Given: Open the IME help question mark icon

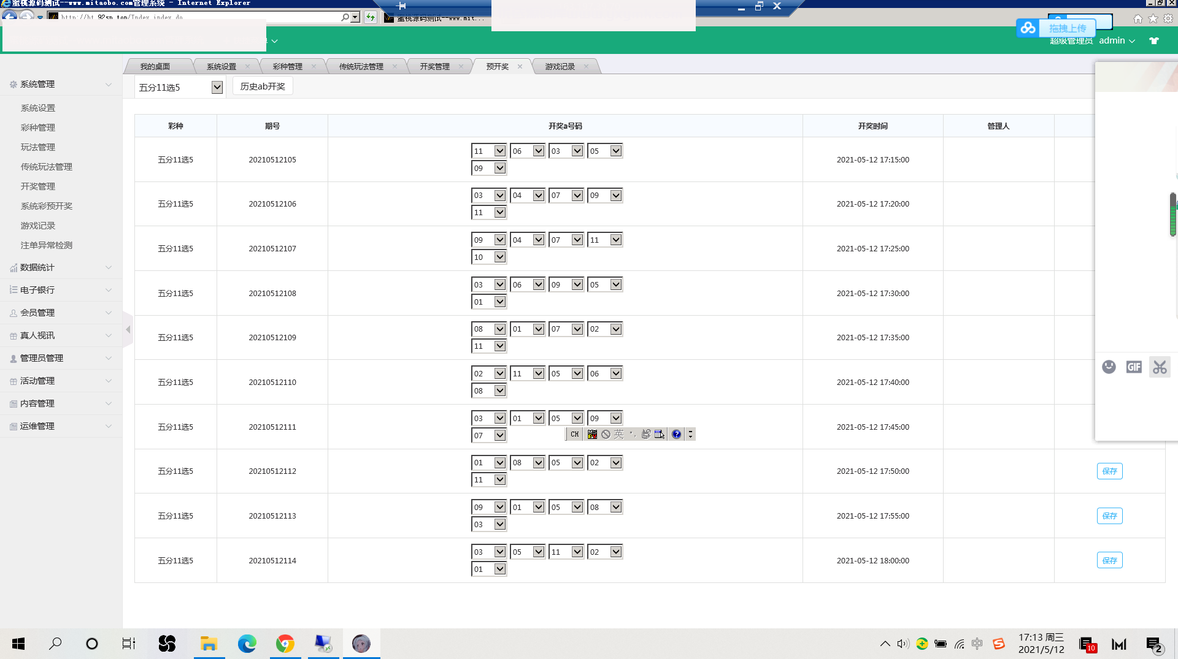Looking at the screenshot, I should click(676, 434).
